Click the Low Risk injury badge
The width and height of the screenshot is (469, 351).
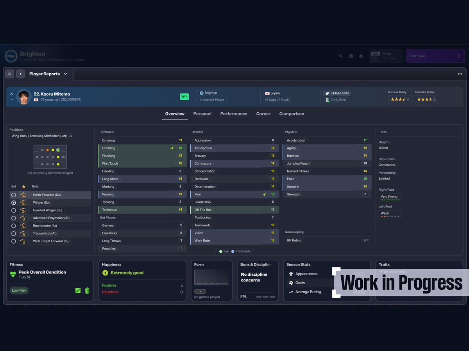pos(19,290)
